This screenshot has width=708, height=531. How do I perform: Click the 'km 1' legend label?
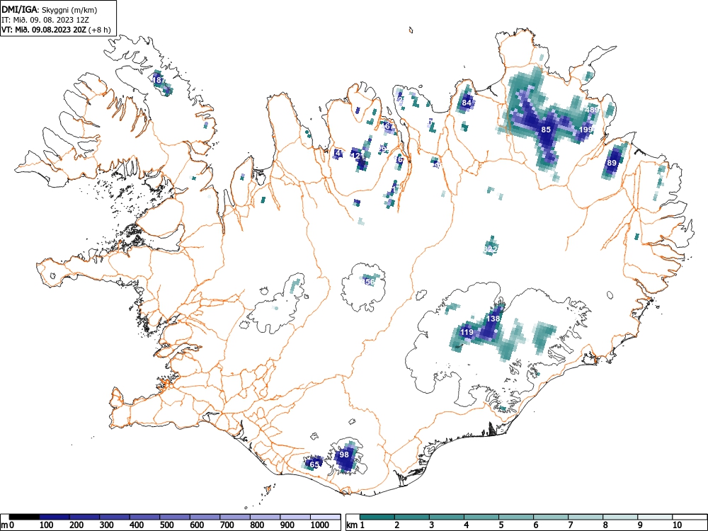(355, 525)
